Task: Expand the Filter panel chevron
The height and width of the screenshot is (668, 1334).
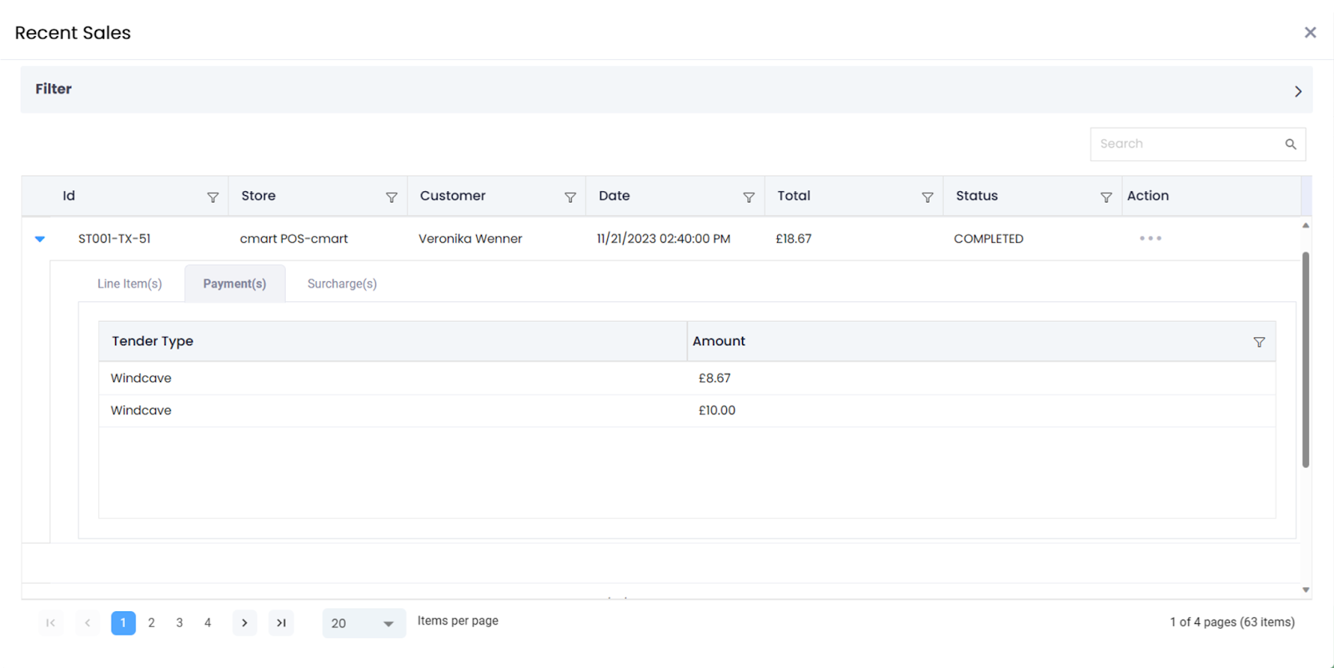Action: [x=1297, y=91]
